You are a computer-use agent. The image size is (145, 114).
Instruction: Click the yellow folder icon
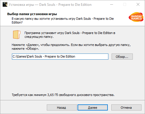point(17,35)
